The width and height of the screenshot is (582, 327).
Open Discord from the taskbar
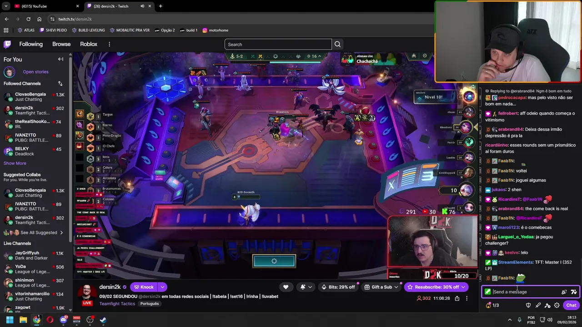click(63, 320)
